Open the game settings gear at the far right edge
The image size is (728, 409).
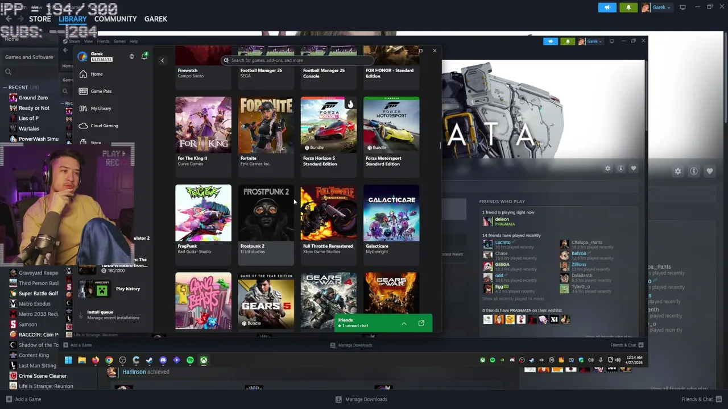tap(678, 172)
